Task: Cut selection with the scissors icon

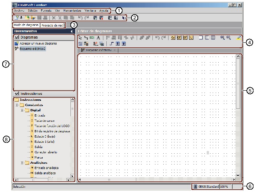Action: point(60,18)
